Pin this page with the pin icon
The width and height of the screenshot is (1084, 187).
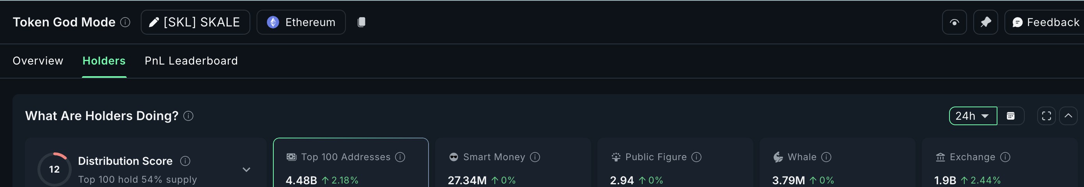(x=985, y=22)
